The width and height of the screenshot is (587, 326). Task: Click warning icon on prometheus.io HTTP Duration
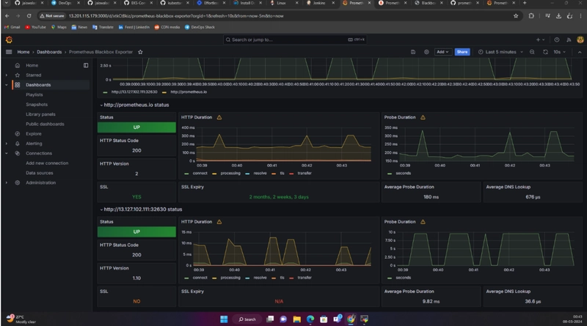pos(219,117)
